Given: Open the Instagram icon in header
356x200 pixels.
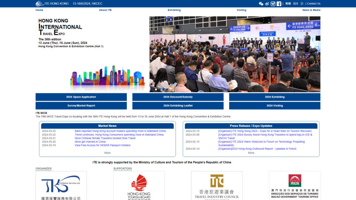Looking at the screenshot, I should (x=273, y=3).
